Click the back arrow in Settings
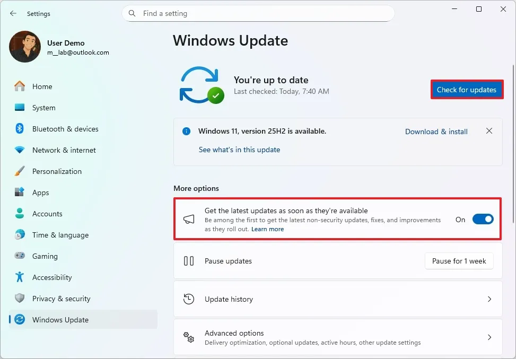This screenshot has width=516, height=359. click(13, 13)
